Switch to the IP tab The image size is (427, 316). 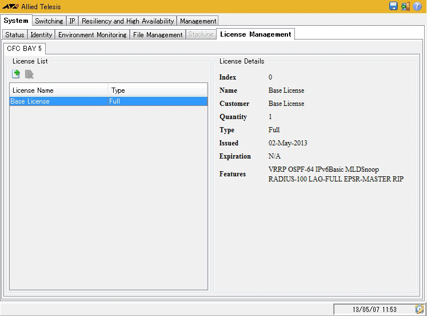pos(72,21)
